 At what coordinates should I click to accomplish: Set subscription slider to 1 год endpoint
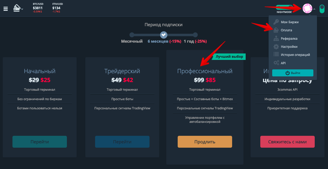click(x=195, y=35)
